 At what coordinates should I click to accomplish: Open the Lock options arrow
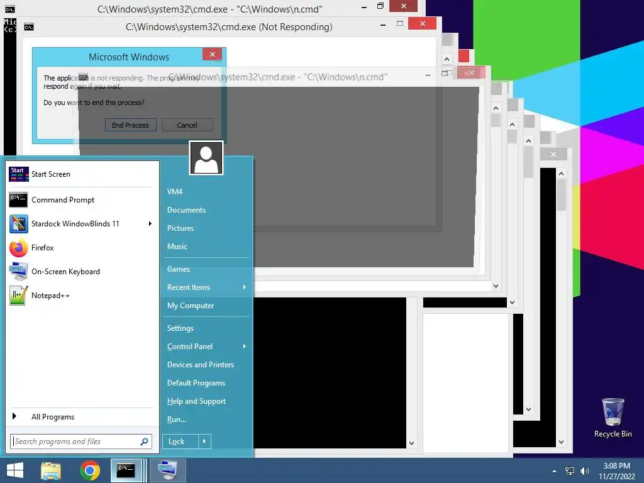point(204,441)
